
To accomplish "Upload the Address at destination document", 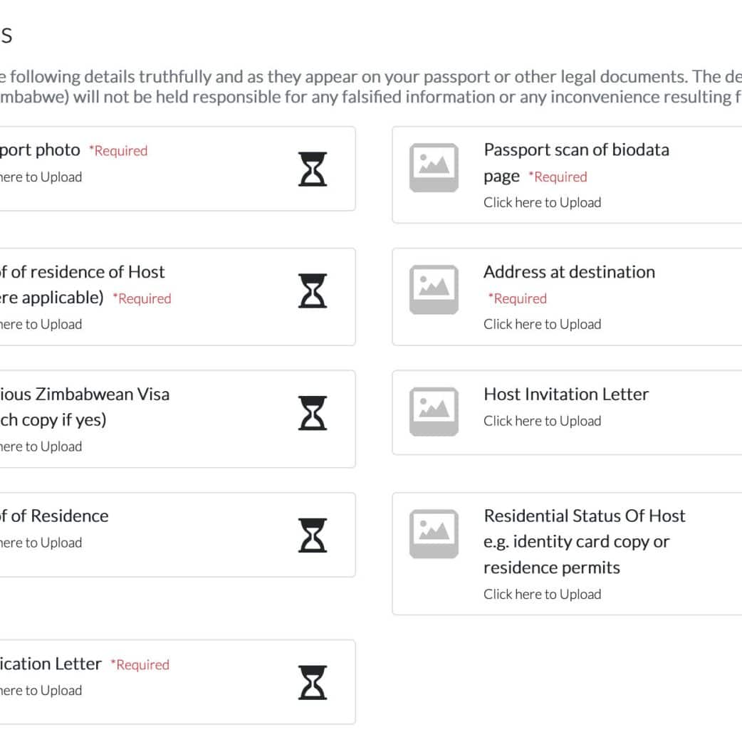I will (x=542, y=325).
